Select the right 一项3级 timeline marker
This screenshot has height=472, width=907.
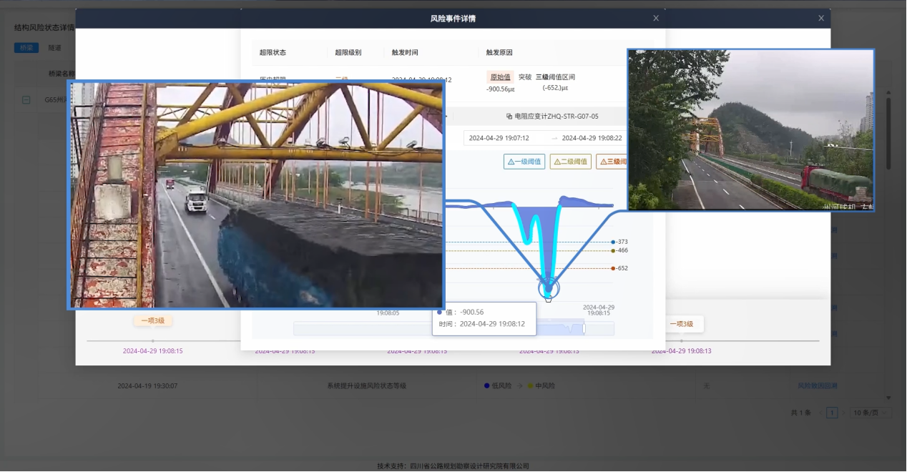coord(681,324)
